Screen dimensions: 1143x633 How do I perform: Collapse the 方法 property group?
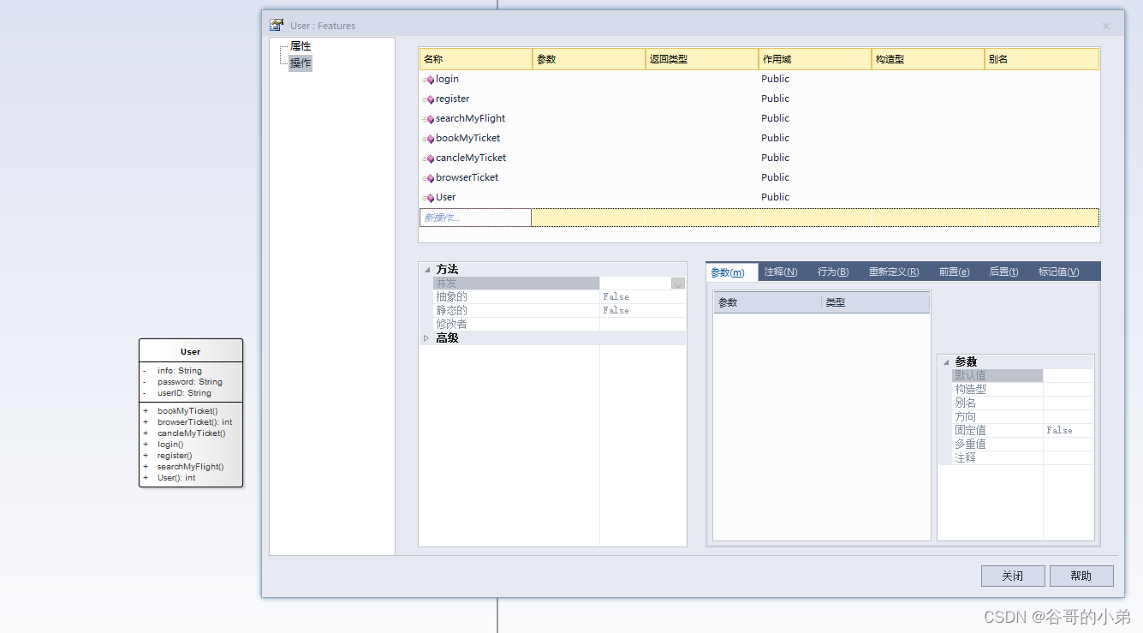coord(426,270)
